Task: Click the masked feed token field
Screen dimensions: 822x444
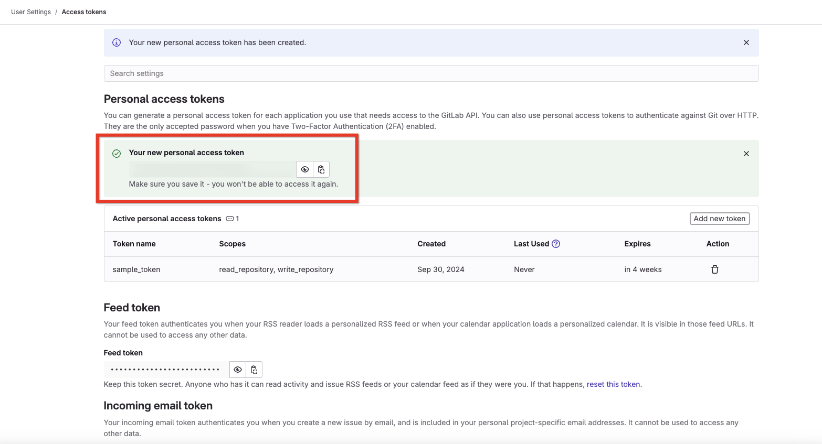Action: pos(166,370)
